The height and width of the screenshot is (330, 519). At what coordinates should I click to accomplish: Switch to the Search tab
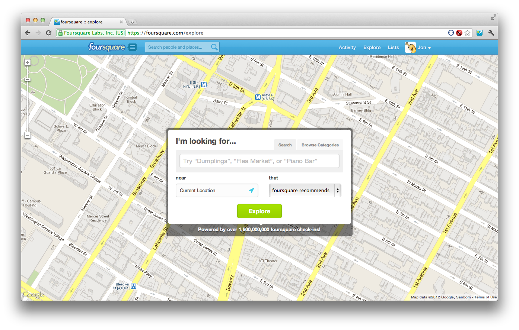(x=285, y=145)
